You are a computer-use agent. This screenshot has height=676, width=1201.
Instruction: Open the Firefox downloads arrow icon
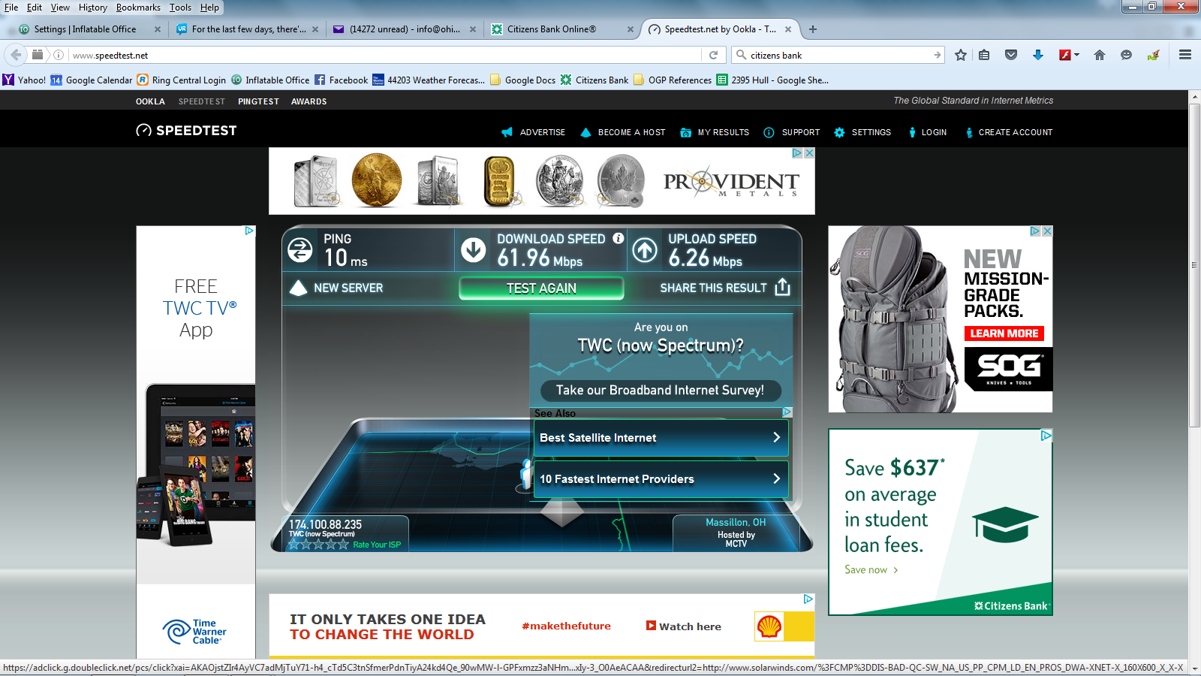[1038, 55]
